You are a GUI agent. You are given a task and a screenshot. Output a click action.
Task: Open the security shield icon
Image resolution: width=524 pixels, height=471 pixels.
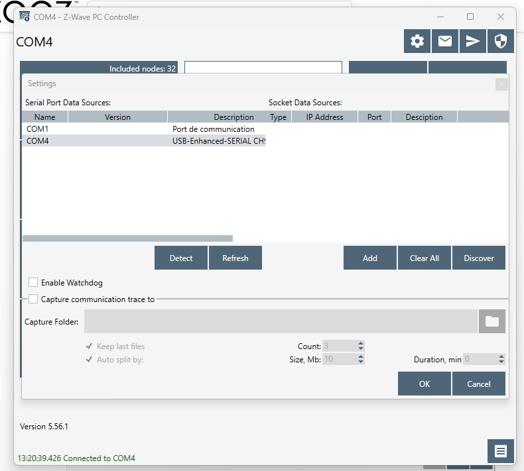point(501,41)
